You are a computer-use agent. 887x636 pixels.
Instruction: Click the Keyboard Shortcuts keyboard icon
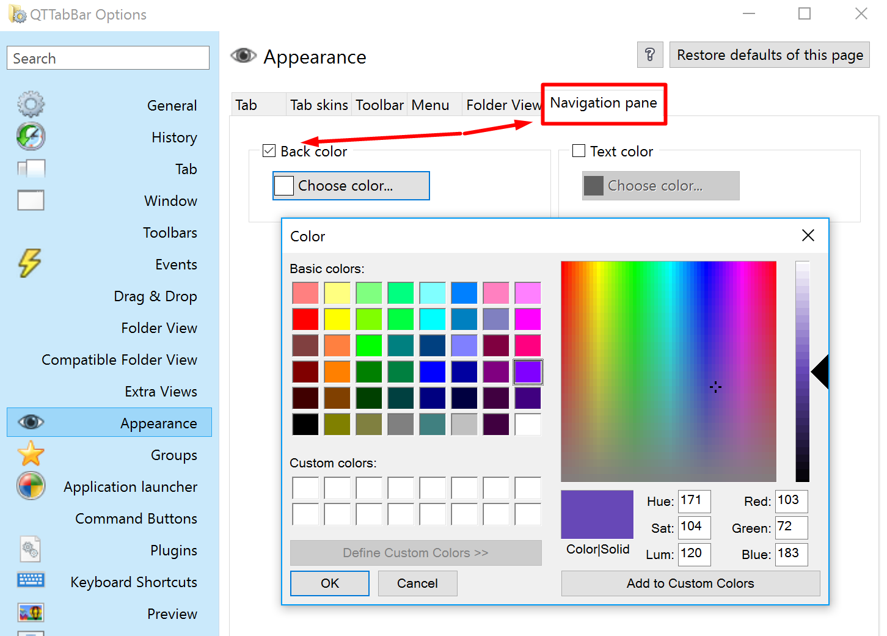[x=31, y=579]
